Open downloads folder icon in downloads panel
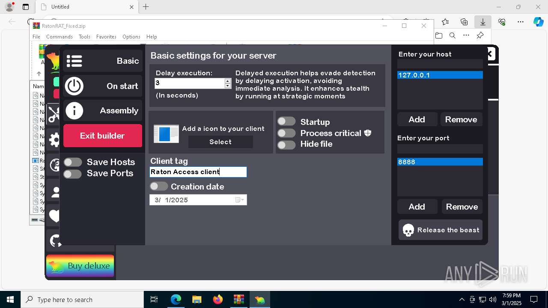The width and height of the screenshot is (548, 308). (x=439, y=36)
